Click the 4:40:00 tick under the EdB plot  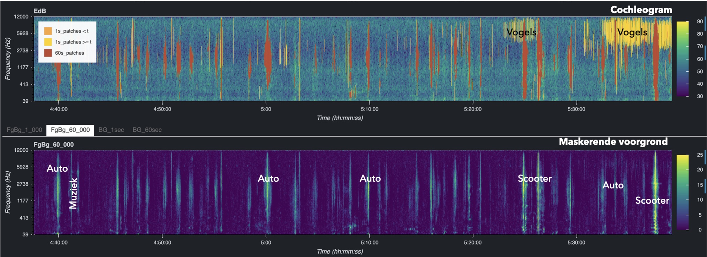59,109
